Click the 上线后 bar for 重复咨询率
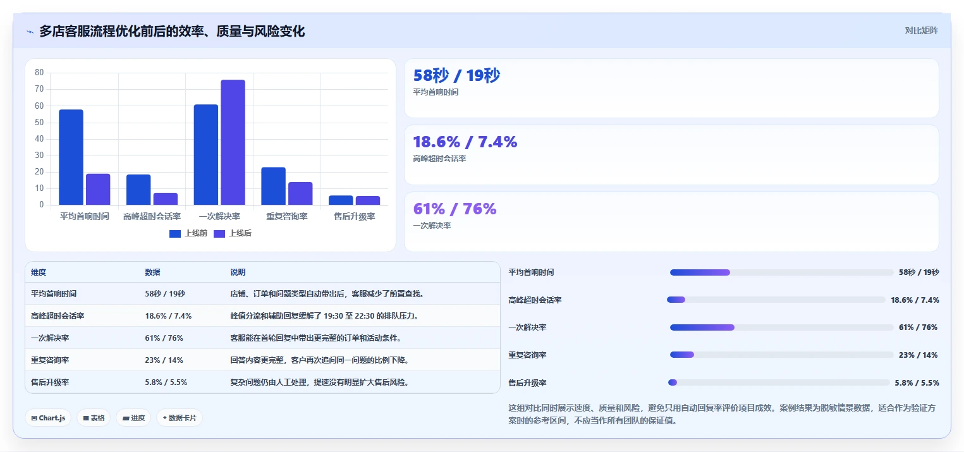This screenshot has width=964, height=452. [300, 193]
